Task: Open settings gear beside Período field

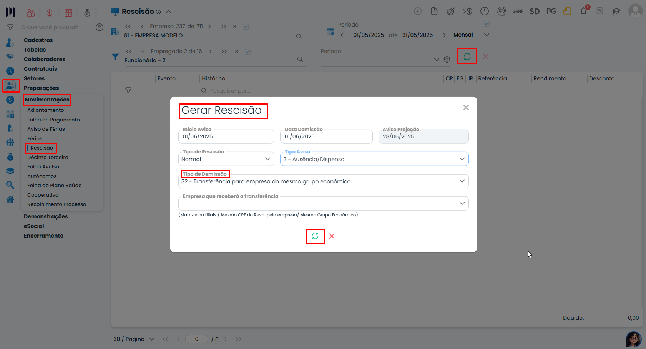Action: 447,59
